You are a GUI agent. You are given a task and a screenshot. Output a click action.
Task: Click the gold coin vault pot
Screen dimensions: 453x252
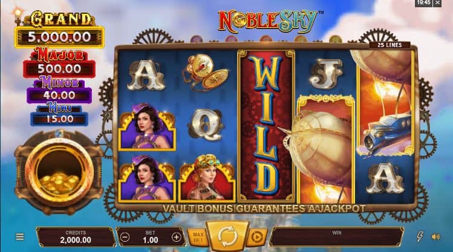pyautogui.click(x=59, y=173)
